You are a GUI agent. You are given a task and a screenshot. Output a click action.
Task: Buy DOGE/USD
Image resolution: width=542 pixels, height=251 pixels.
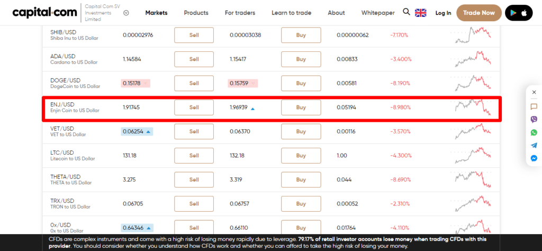click(301, 83)
